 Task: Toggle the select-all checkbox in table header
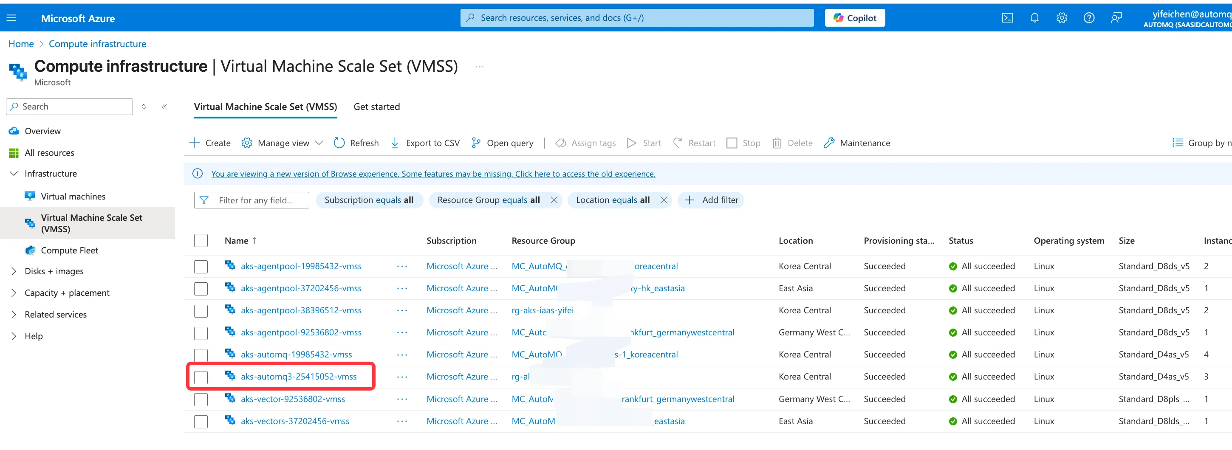pyautogui.click(x=201, y=241)
